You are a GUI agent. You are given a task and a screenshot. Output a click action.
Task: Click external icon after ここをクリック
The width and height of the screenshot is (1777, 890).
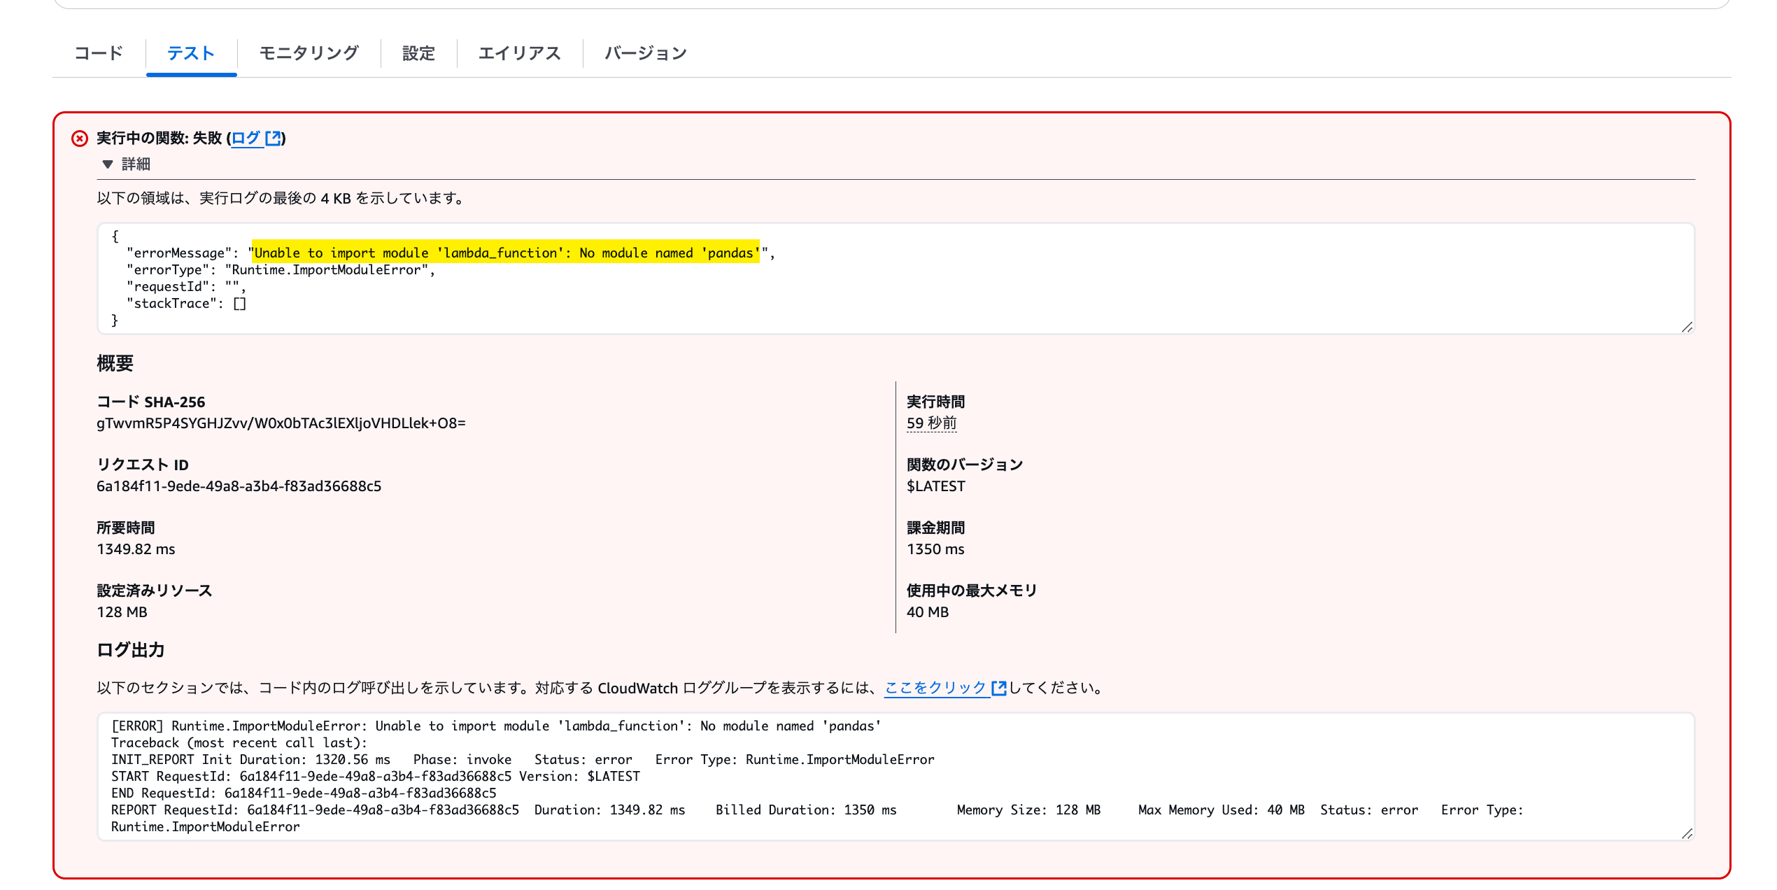[x=999, y=688]
